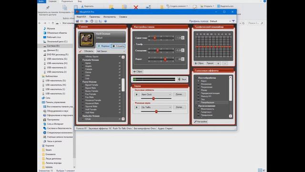Click the blue arrow toolbar icon in MorphVOX
The image size is (305, 172).
pos(87,21)
